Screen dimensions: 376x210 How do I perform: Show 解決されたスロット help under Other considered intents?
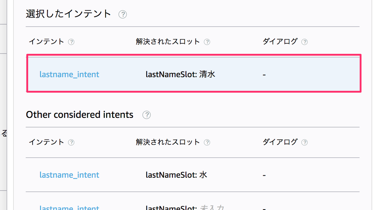[207, 143]
